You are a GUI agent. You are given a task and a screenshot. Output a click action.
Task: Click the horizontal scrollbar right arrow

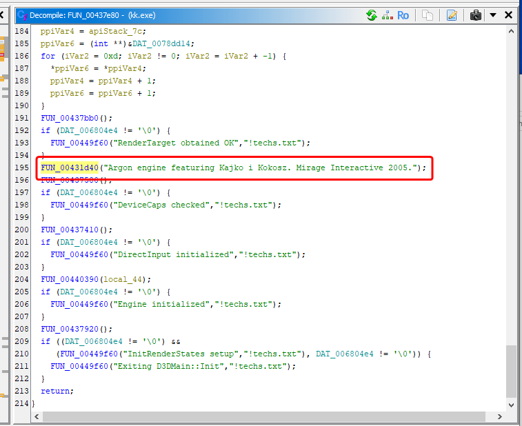coord(499,416)
